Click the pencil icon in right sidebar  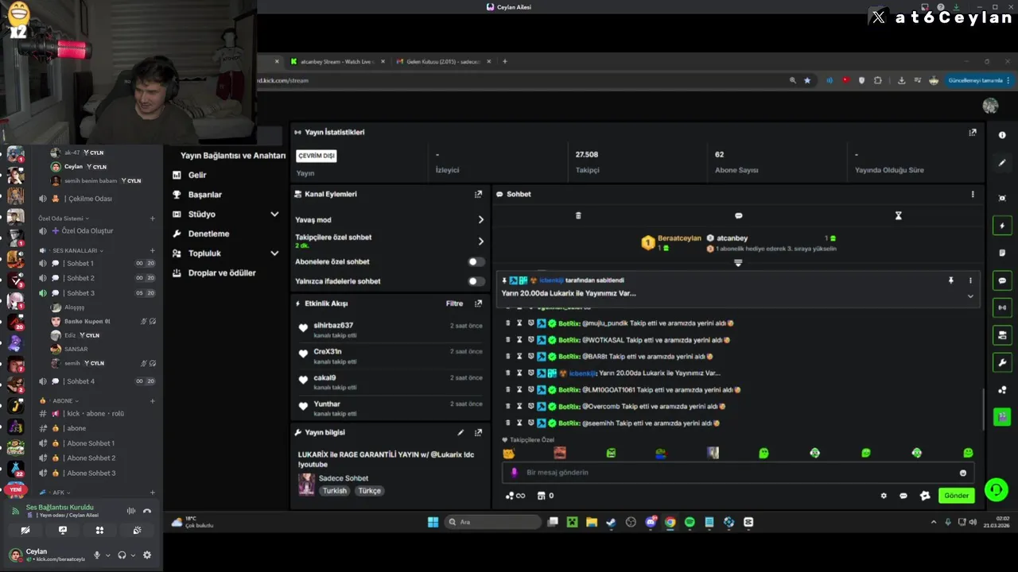[x=1002, y=162]
